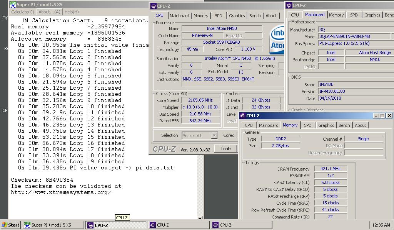Switch to Super PI taskbar button
This screenshot has width=394, height=230.
[53, 225]
